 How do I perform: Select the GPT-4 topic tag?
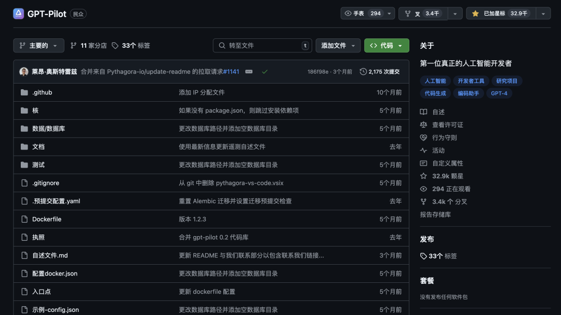coord(499,93)
